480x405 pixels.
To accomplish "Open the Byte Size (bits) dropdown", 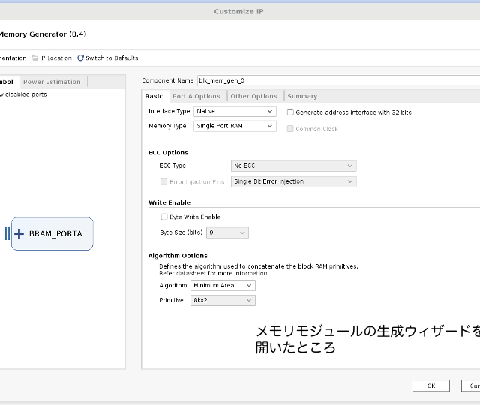I will click(x=227, y=233).
